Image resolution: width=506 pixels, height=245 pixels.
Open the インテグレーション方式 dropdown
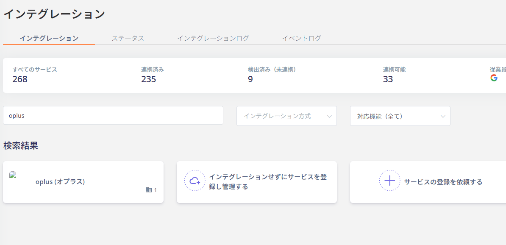(x=286, y=116)
